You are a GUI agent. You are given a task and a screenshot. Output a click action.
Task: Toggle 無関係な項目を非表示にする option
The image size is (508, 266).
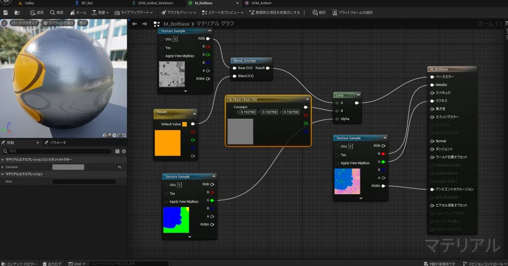274,12
